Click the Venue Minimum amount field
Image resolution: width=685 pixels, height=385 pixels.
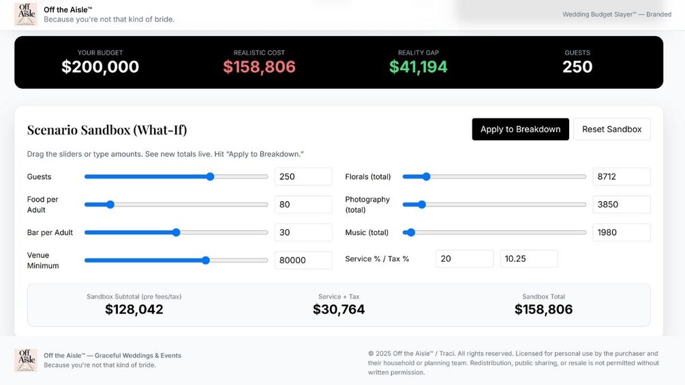[x=303, y=260]
